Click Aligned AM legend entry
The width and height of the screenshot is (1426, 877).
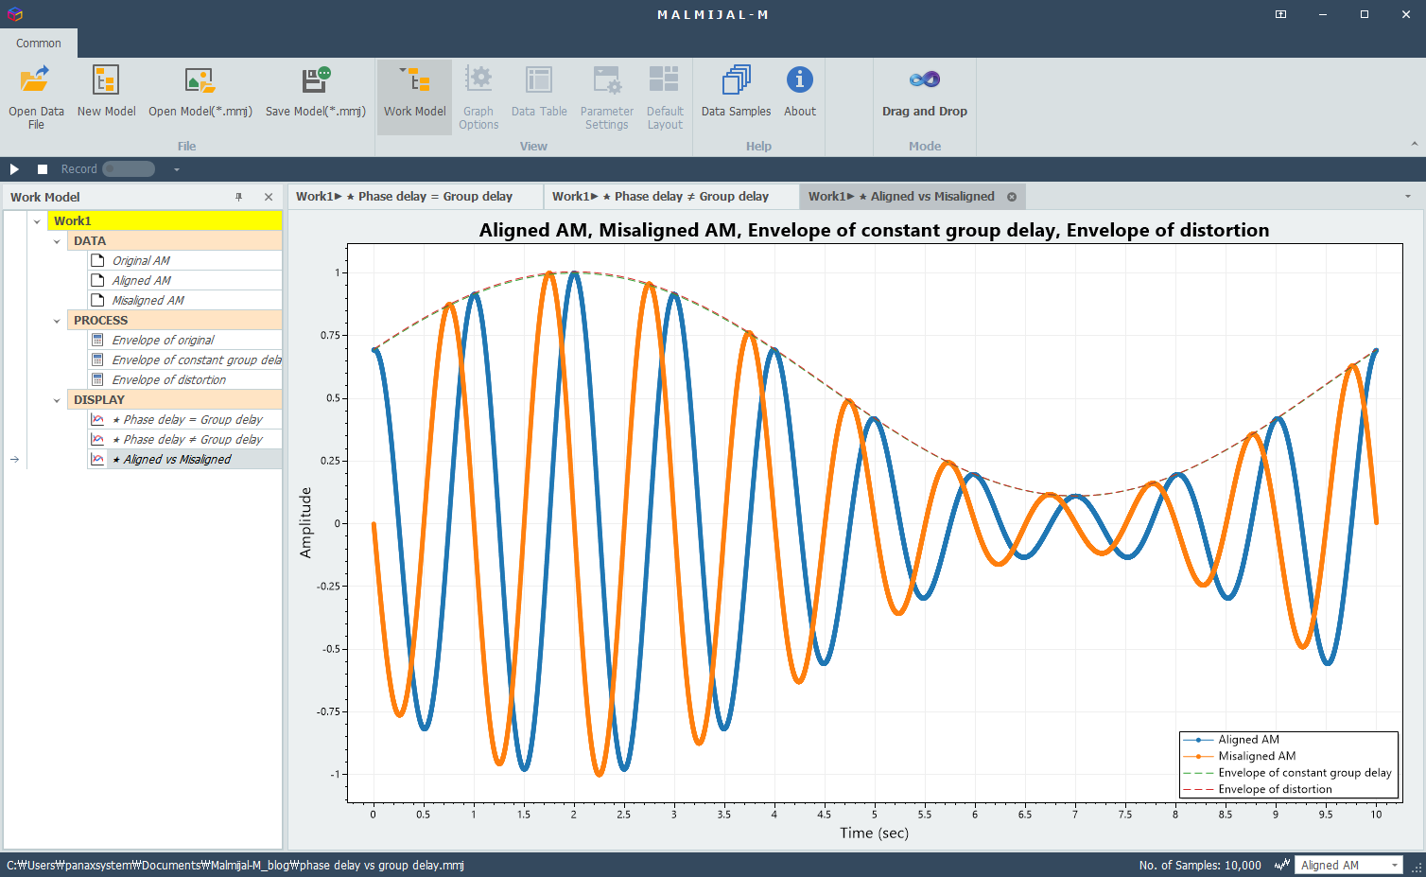point(1248,740)
